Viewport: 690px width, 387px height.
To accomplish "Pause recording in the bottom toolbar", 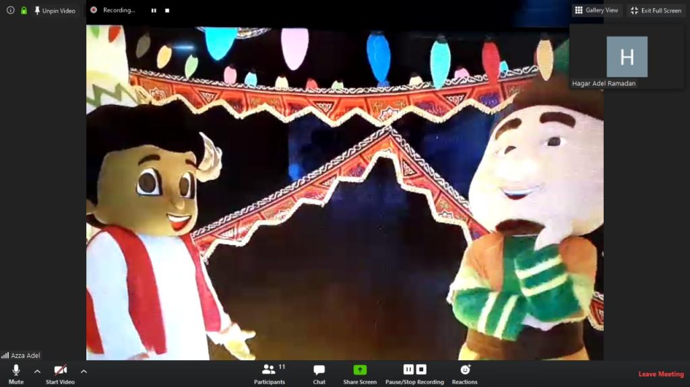I will [408, 370].
